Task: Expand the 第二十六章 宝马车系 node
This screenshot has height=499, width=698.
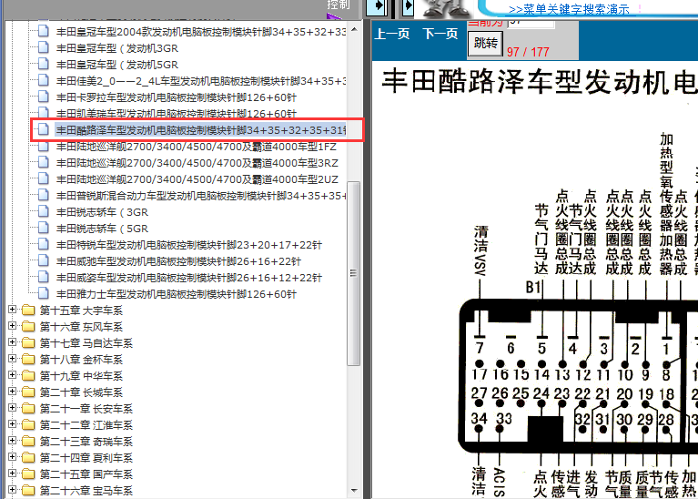Action: 13,490
